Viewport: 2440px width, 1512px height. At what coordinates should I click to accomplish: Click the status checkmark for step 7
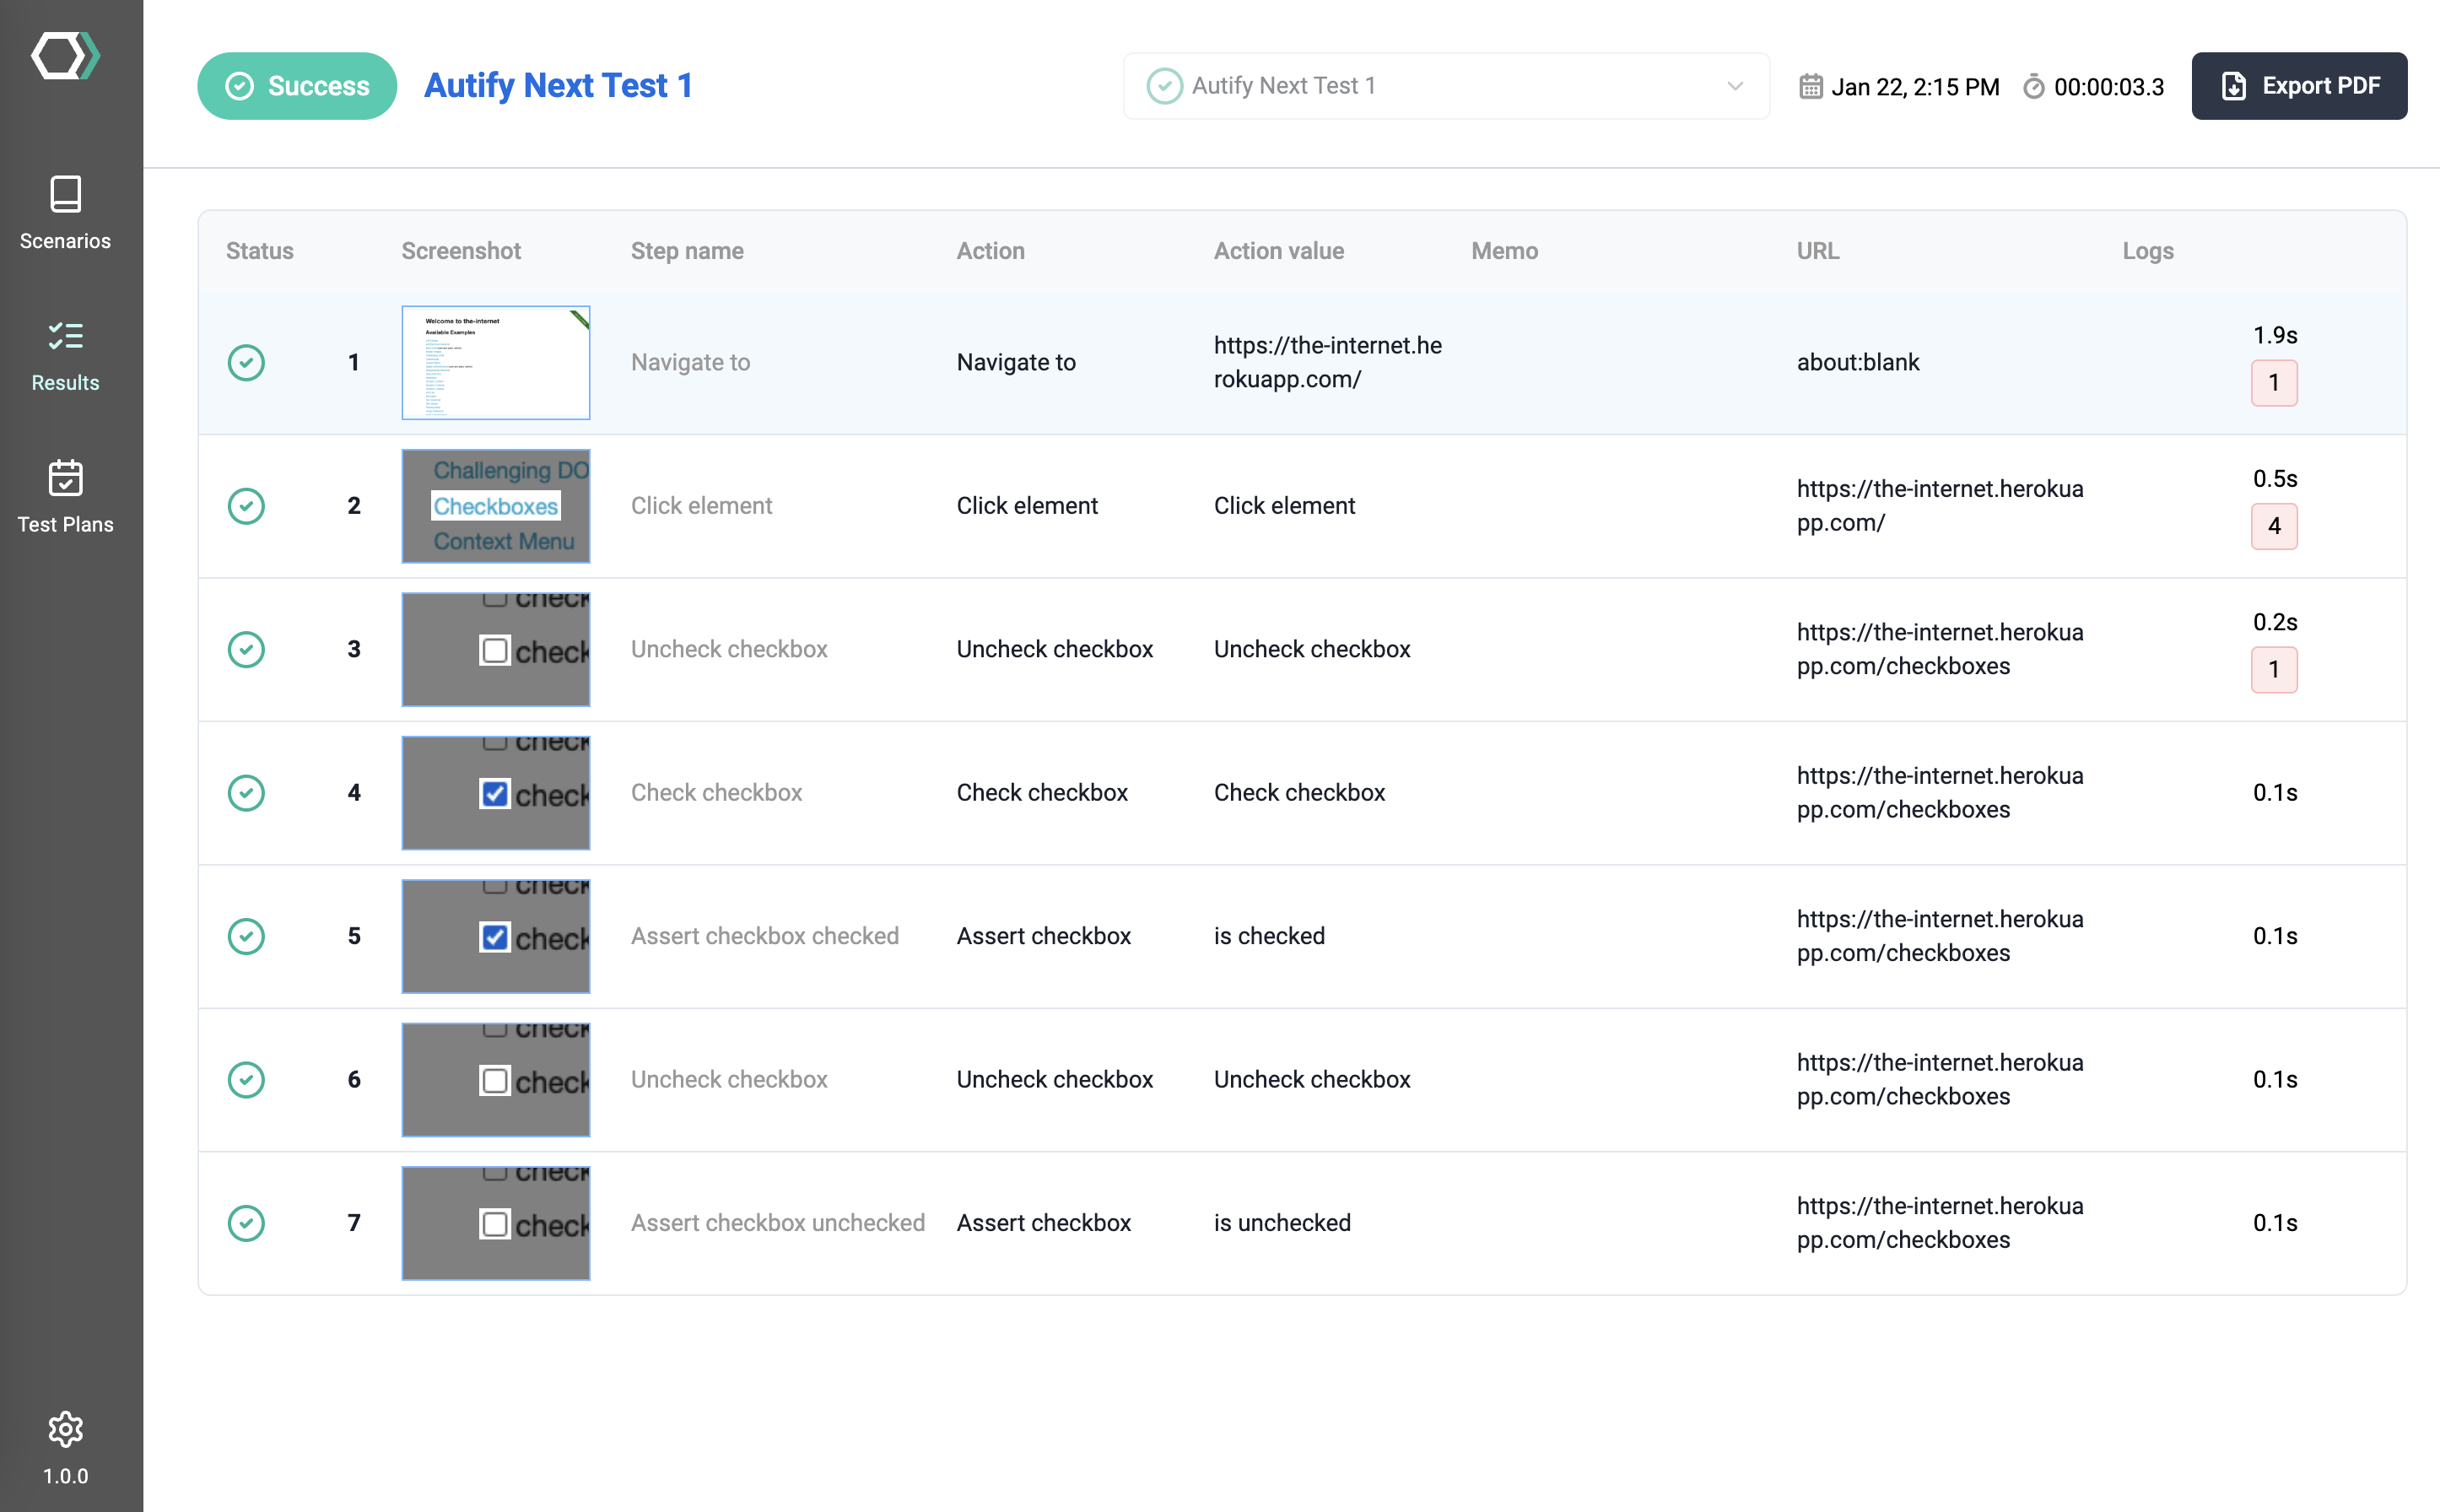(246, 1222)
